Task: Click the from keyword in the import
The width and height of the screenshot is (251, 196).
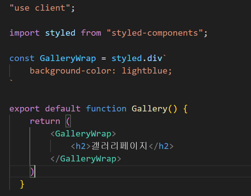Action: click(91, 33)
